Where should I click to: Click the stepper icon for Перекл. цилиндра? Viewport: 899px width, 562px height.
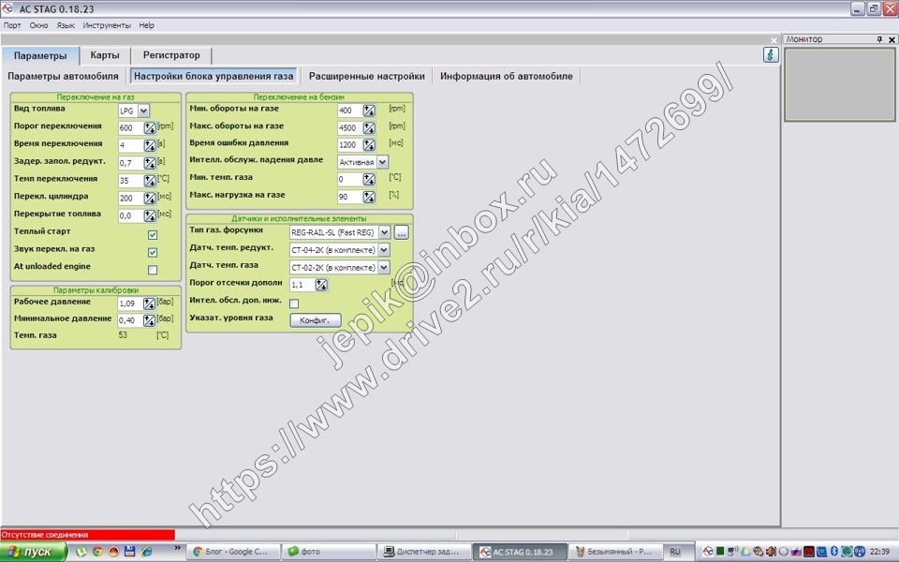click(150, 199)
